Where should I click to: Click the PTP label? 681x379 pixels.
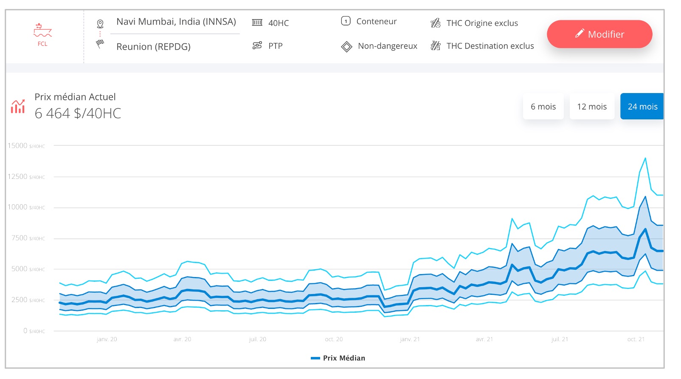tap(276, 46)
